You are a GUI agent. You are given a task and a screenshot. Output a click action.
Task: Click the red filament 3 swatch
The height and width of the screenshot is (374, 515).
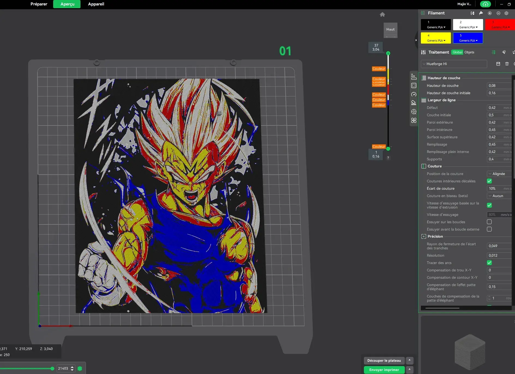tap(500, 25)
